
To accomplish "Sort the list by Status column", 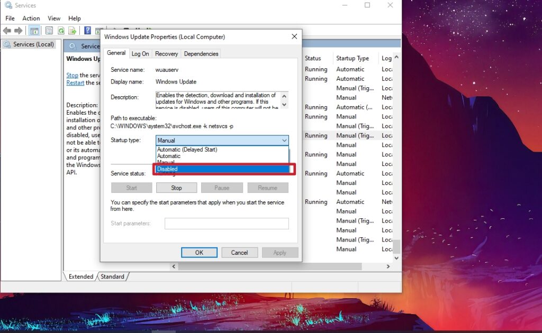I will click(313, 58).
